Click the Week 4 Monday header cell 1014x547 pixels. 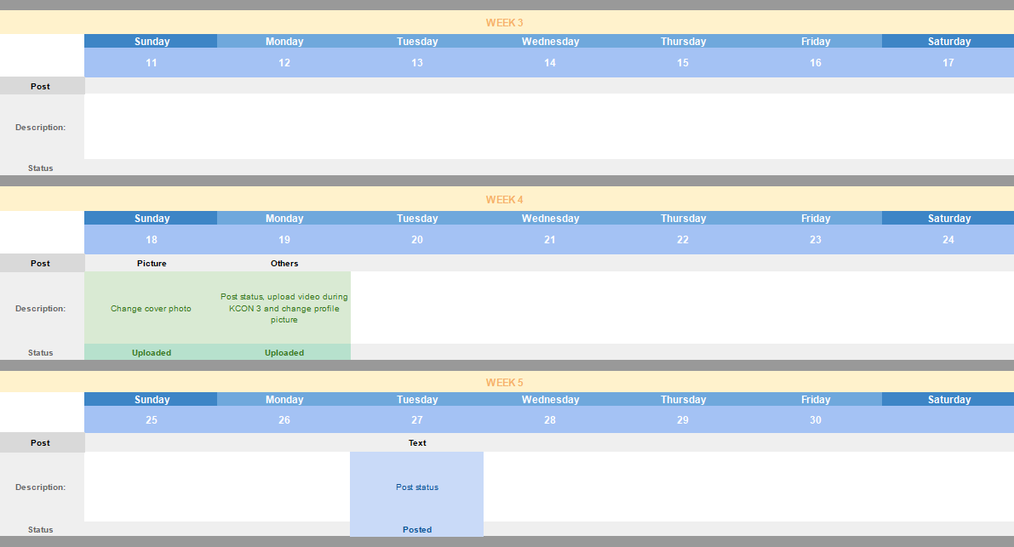[x=284, y=219]
